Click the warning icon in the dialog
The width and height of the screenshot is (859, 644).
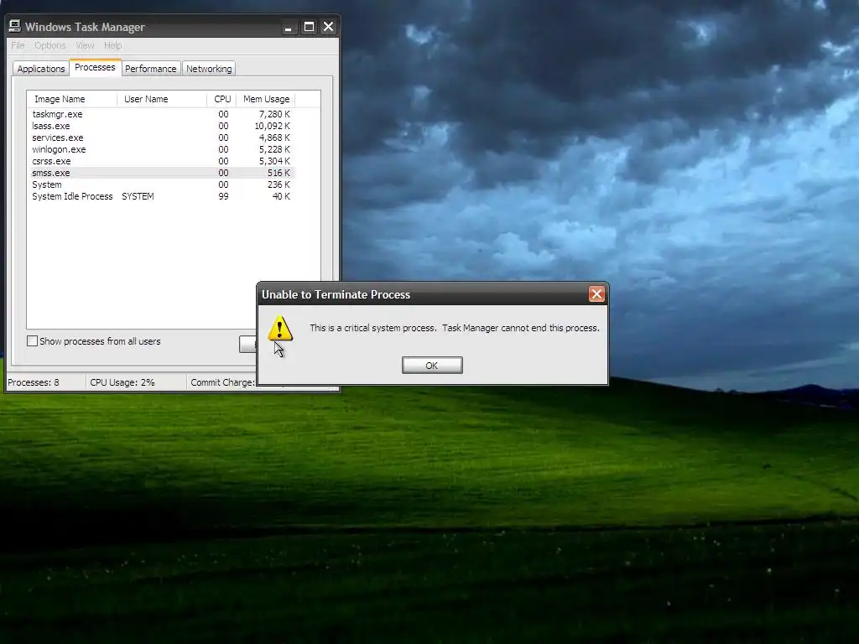280,328
